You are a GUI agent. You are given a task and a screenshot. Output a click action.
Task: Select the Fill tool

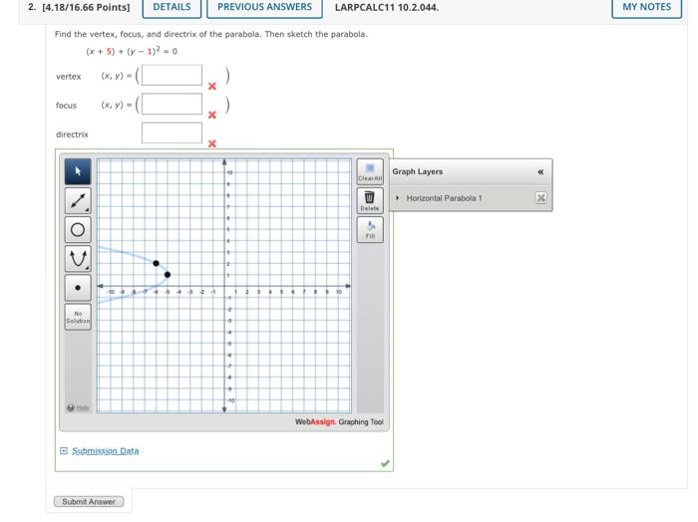(370, 229)
